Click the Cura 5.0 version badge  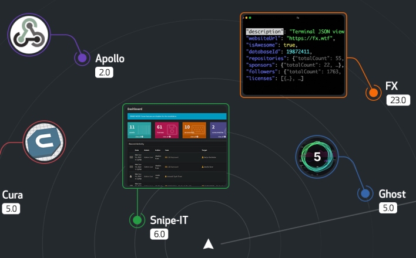11,209
